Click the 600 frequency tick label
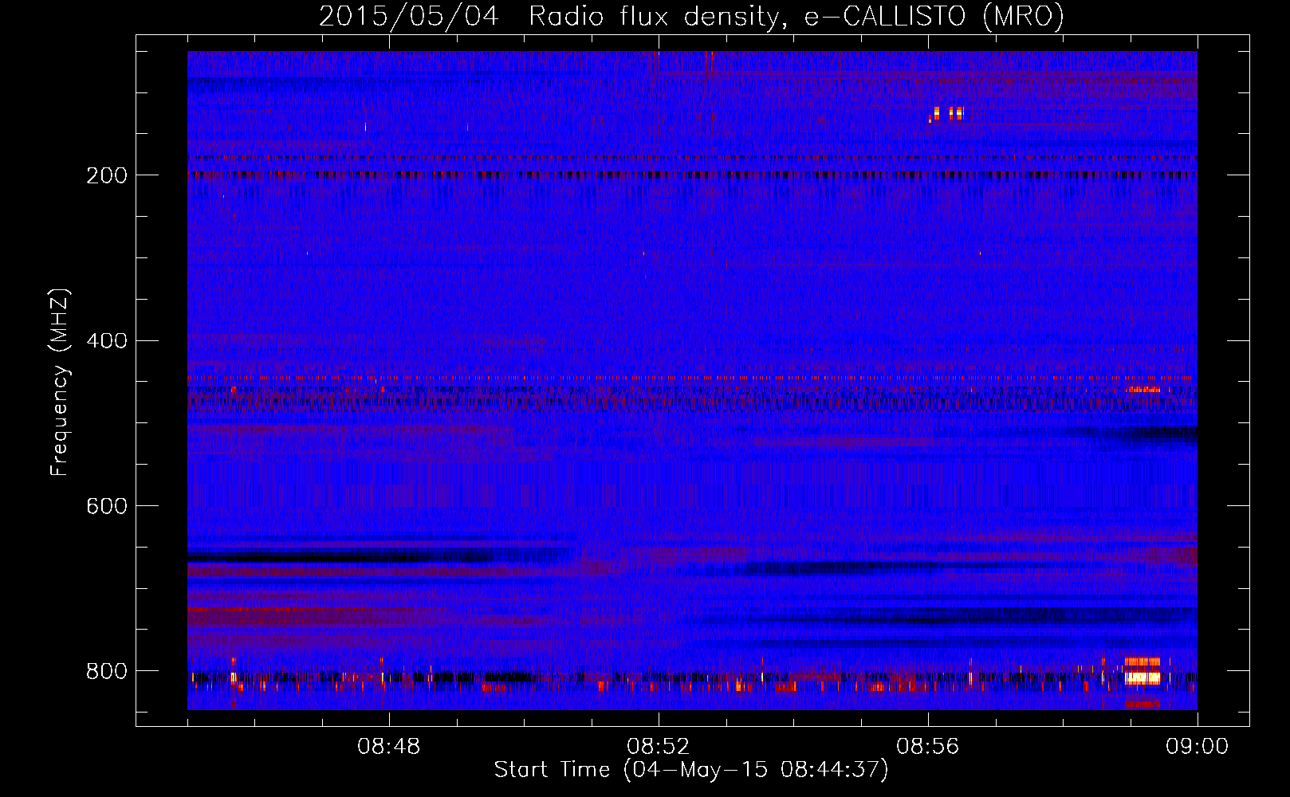This screenshot has width=1290, height=797. 107,507
